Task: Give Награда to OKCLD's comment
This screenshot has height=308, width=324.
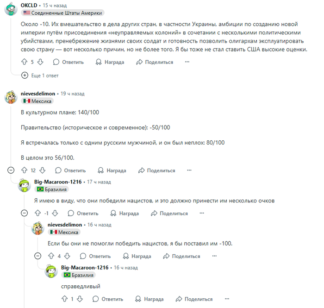Action: [110, 62]
